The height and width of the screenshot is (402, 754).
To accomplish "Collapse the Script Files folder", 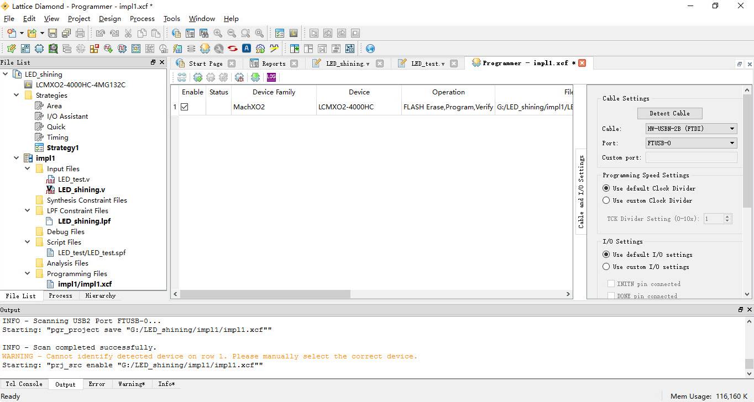I will [x=28, y=242].
